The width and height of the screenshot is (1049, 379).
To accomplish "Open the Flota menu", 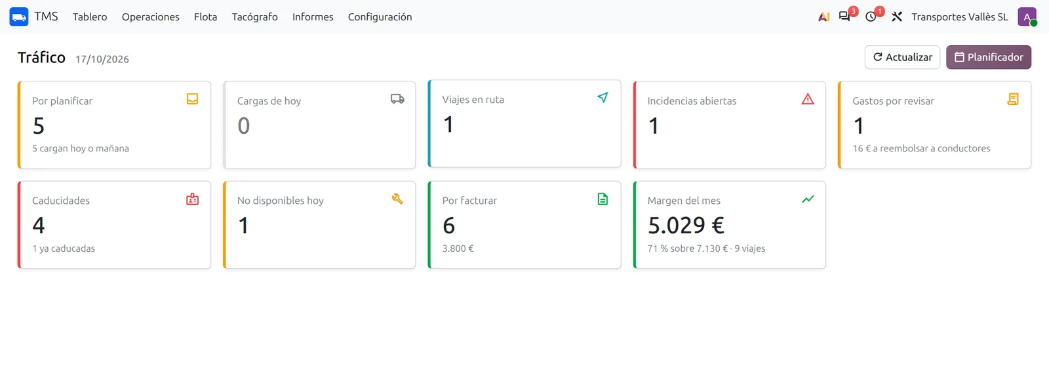I will [x=205, y=17].
